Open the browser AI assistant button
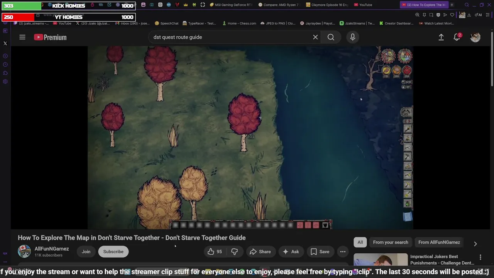494x278 pixels. point(478,15)
